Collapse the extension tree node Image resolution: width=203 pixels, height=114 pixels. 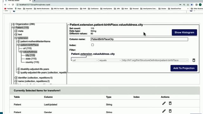point(16,38)
